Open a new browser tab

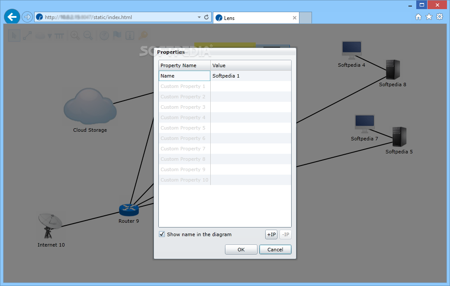pos(305,18)
